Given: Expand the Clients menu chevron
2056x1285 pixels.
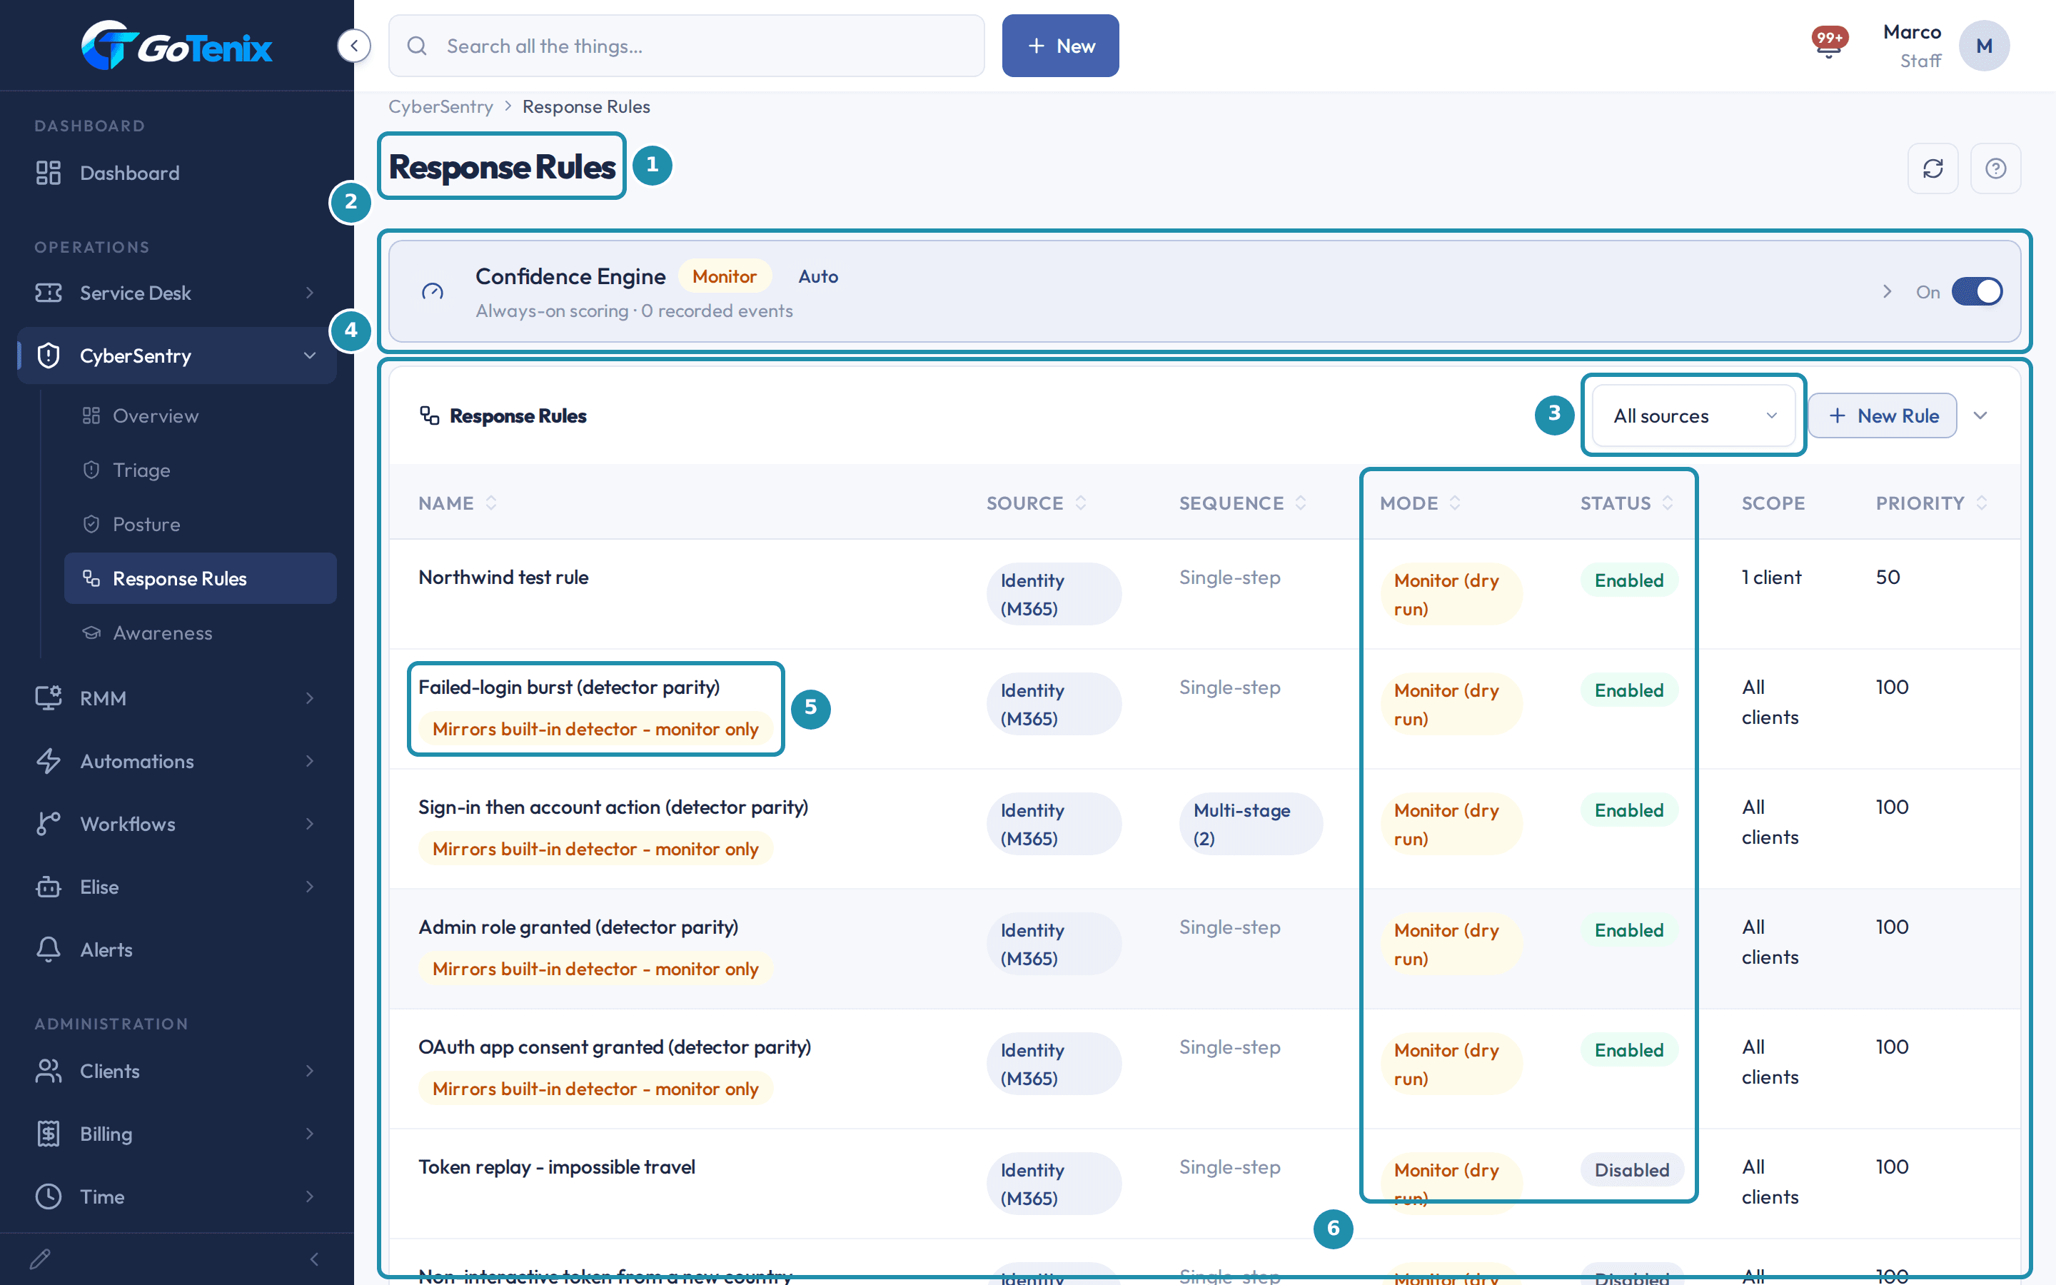Looking at the screenshot, I should click(309, 1071).
